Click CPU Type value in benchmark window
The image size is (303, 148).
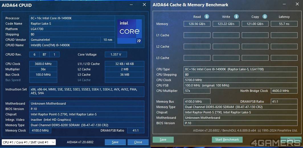point(240,69)
